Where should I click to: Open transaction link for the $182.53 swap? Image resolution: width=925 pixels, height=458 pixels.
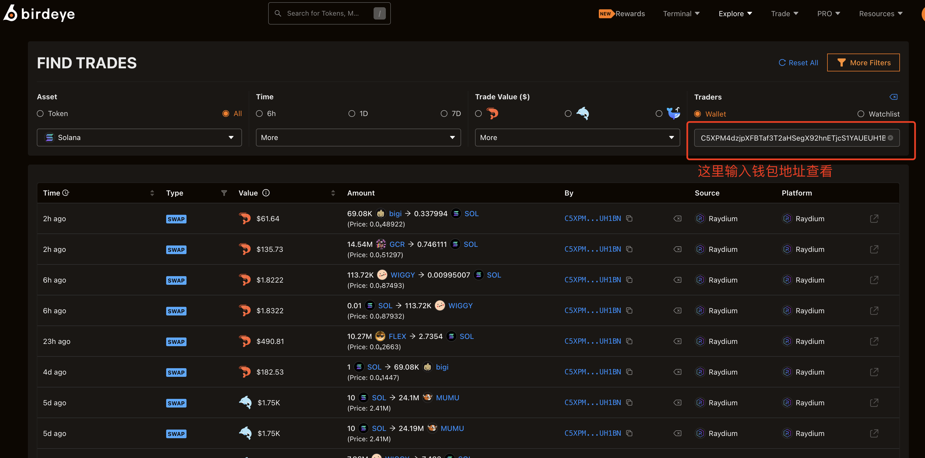click(874, 372)
